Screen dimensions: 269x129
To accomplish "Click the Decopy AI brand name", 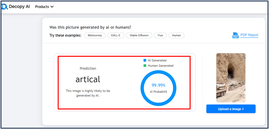I will coord(19,7).
